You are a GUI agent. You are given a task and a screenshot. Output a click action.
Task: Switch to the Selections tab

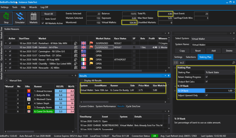click(191, 57)
